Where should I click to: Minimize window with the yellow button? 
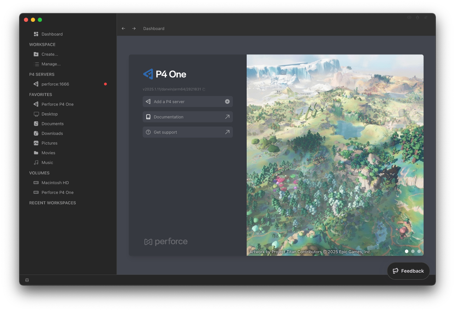pyautogui.click(x=33, y=20)
